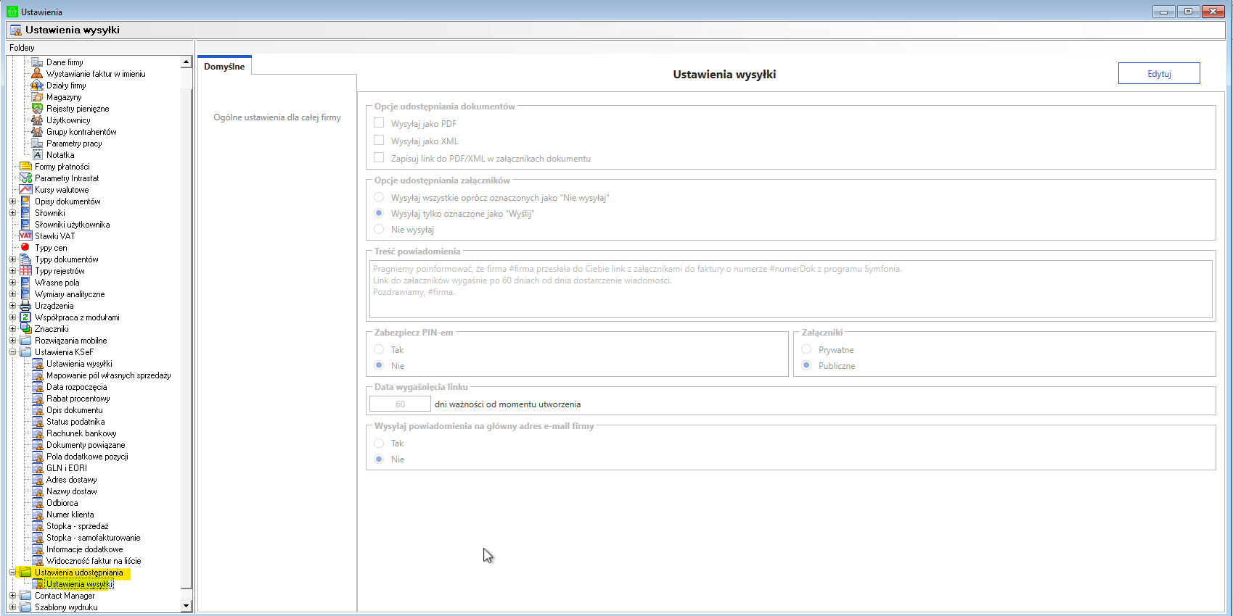
Task: Click the Kursy walutowe chart icon
Action: (x=25, y=190)
